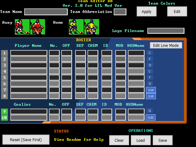Click the SUB badge on row 7
Image resolution: width=196 pixels, height=147 pixels.
point(151,90)
